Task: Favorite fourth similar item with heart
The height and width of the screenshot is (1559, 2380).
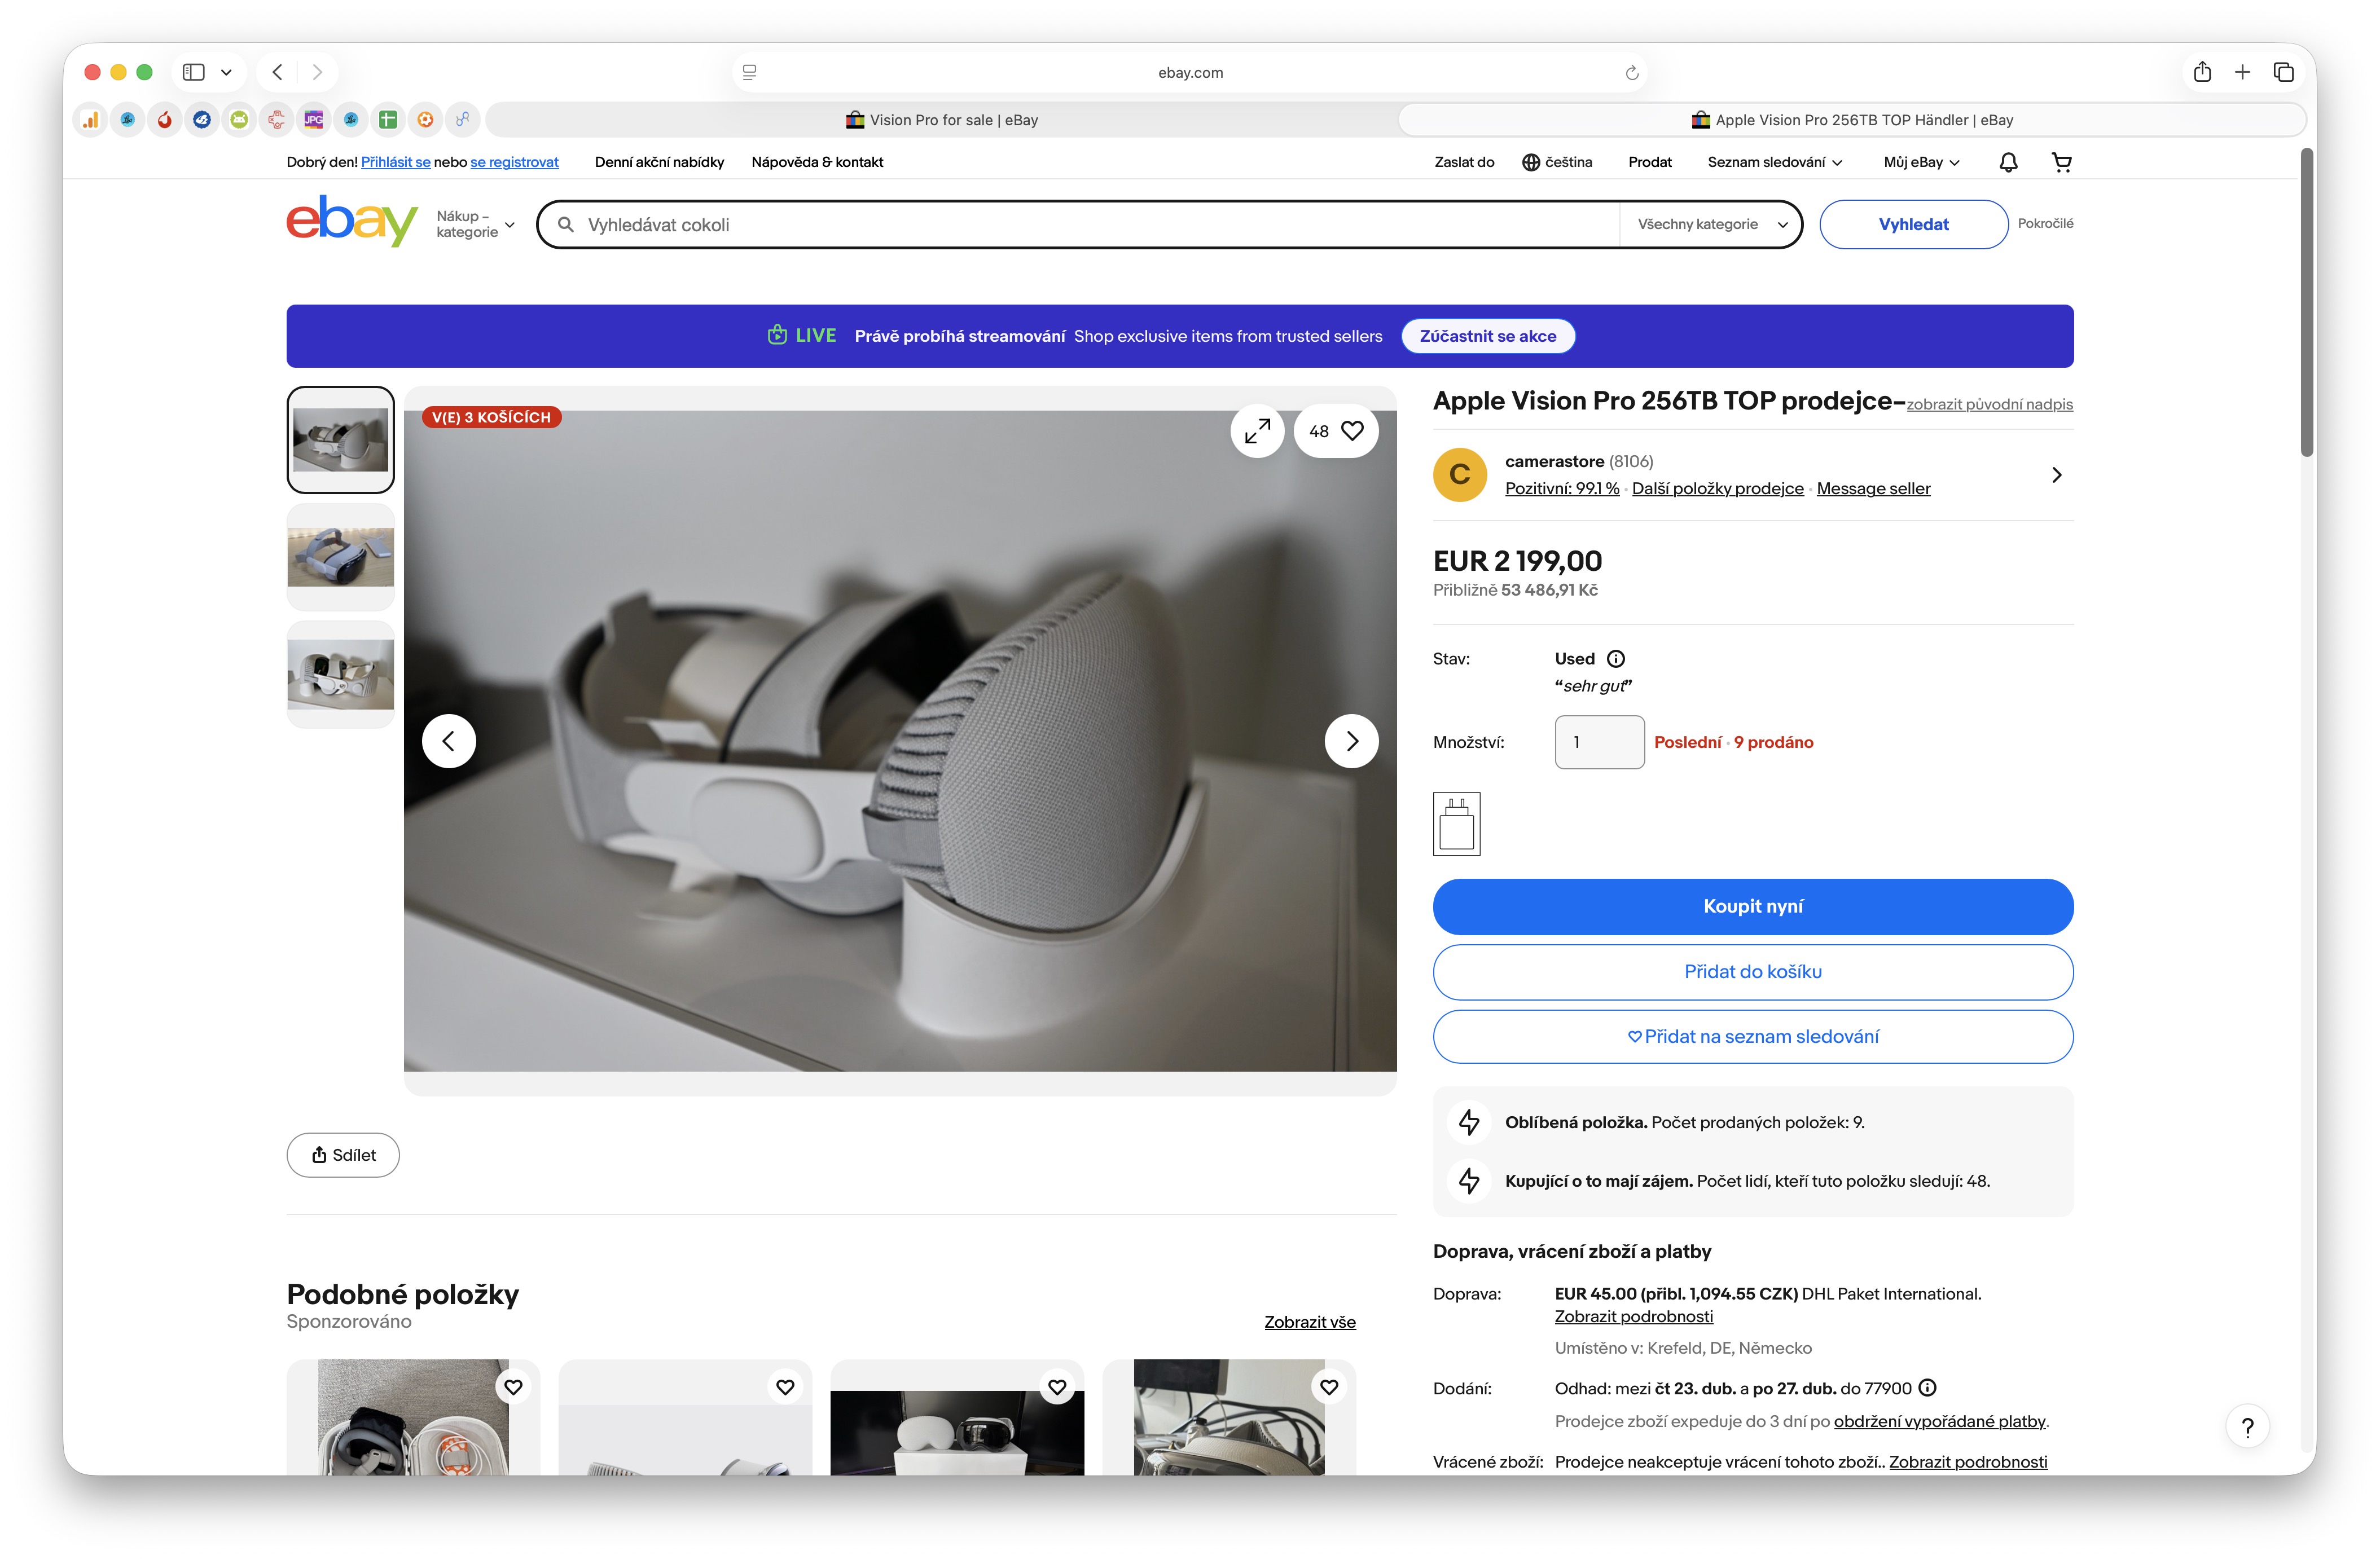Action: [1329, 1387]
